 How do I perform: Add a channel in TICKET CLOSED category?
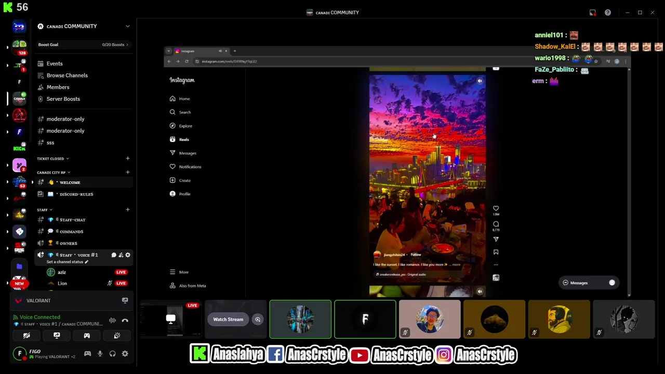pos(128,158)
